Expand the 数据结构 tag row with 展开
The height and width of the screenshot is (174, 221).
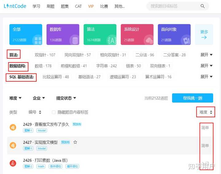click(206, 66)
